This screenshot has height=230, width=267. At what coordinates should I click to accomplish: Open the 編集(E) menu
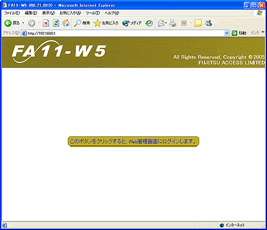pyautogui.click(x=31, y=13)
